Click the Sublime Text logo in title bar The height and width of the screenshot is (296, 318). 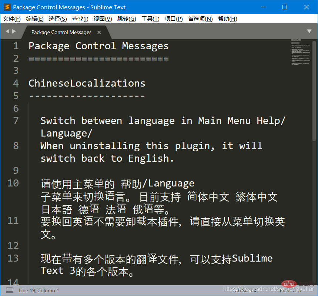coord(7,7)
